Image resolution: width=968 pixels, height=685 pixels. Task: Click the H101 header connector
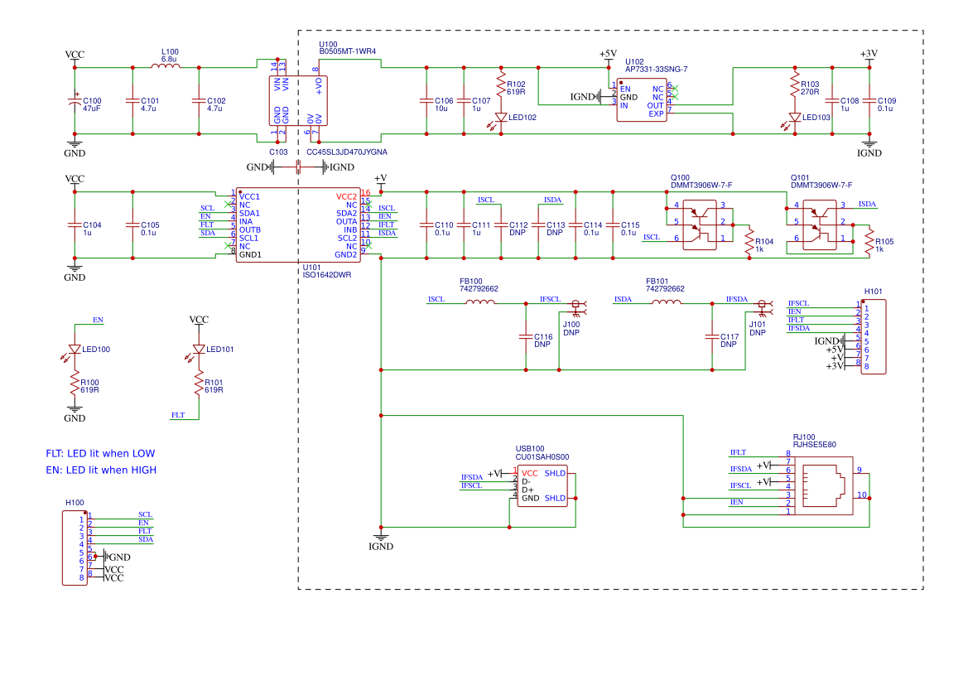(x=874, y=335)
